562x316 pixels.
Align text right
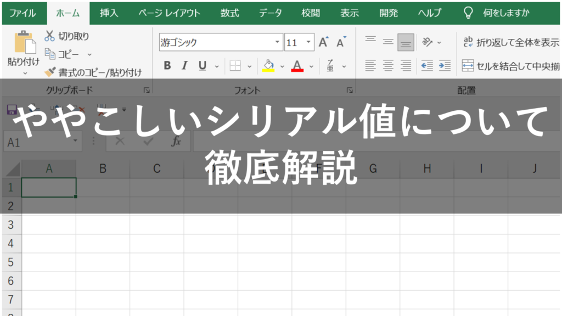point(406,66)
